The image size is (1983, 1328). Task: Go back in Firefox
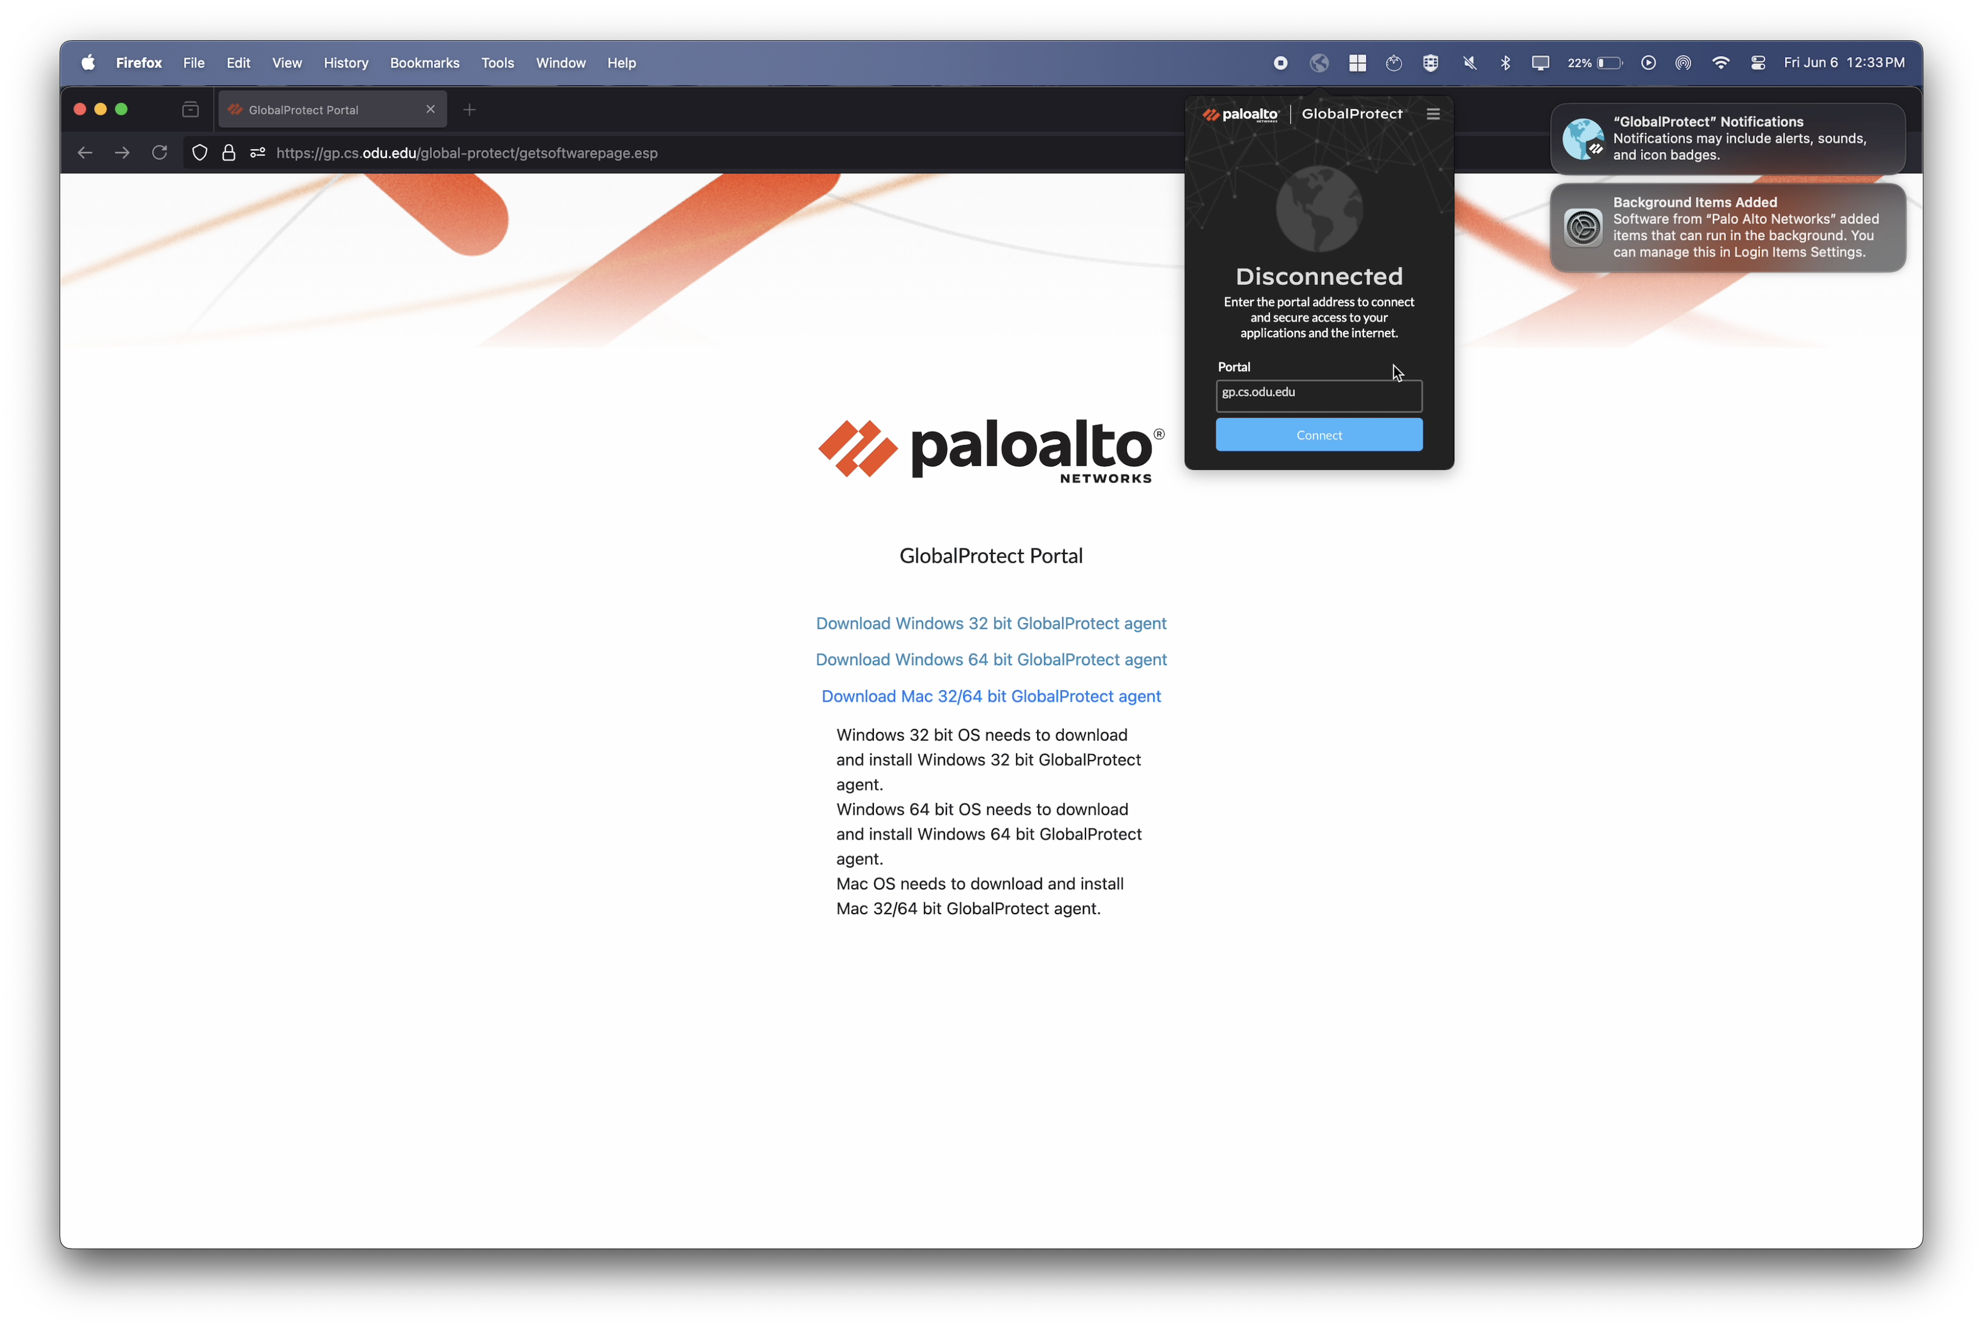pyautogui.click(x=85, y=152)
